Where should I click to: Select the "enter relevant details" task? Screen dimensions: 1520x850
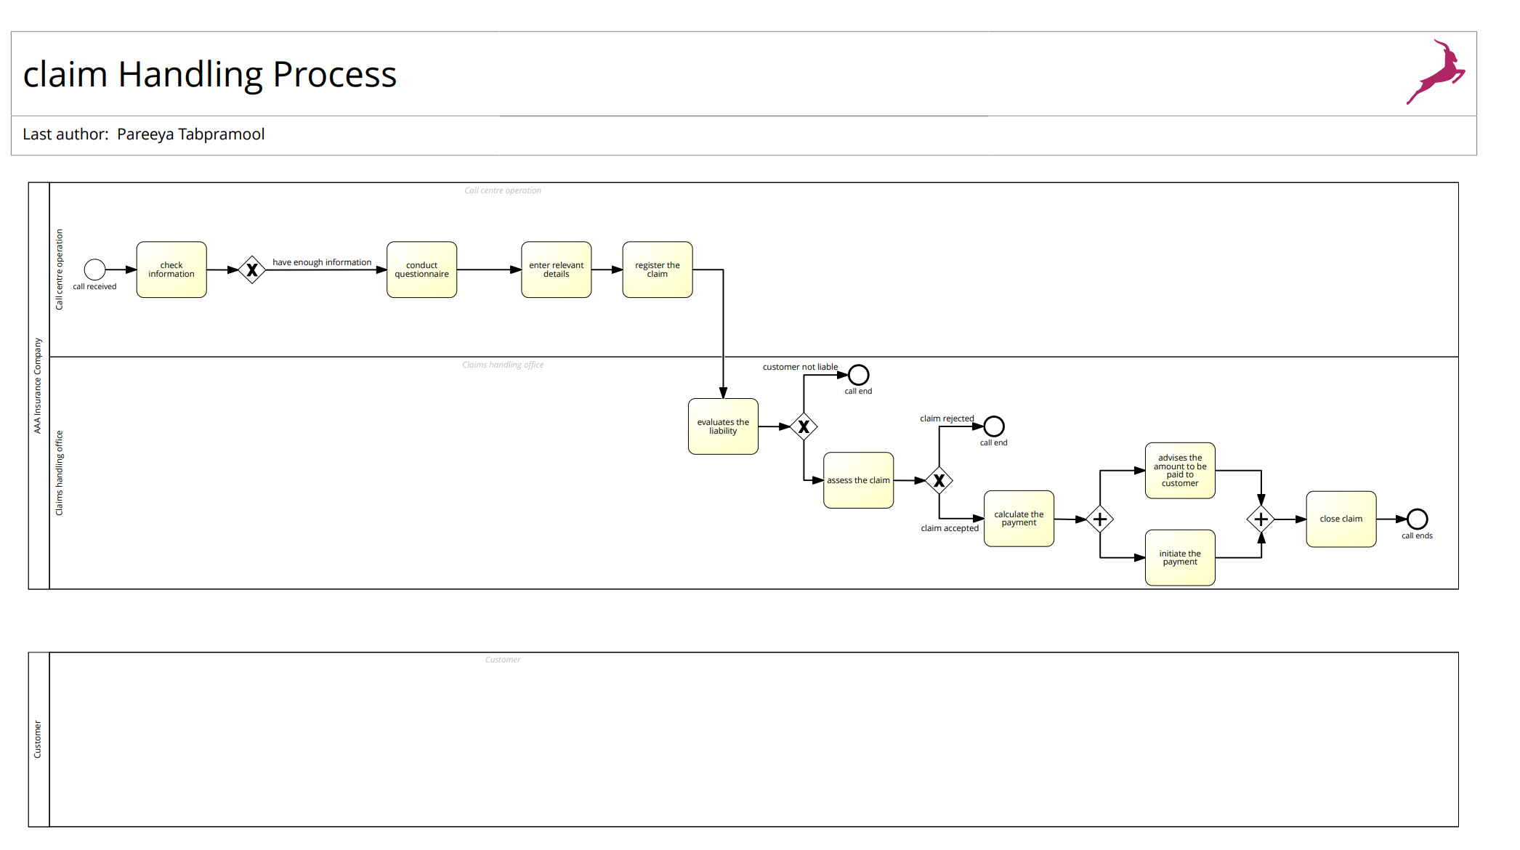(556, 270)
